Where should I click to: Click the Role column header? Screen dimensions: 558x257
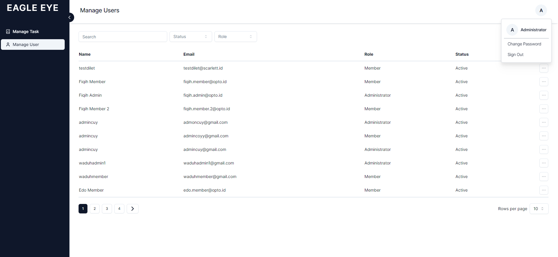tap(369, 54)
